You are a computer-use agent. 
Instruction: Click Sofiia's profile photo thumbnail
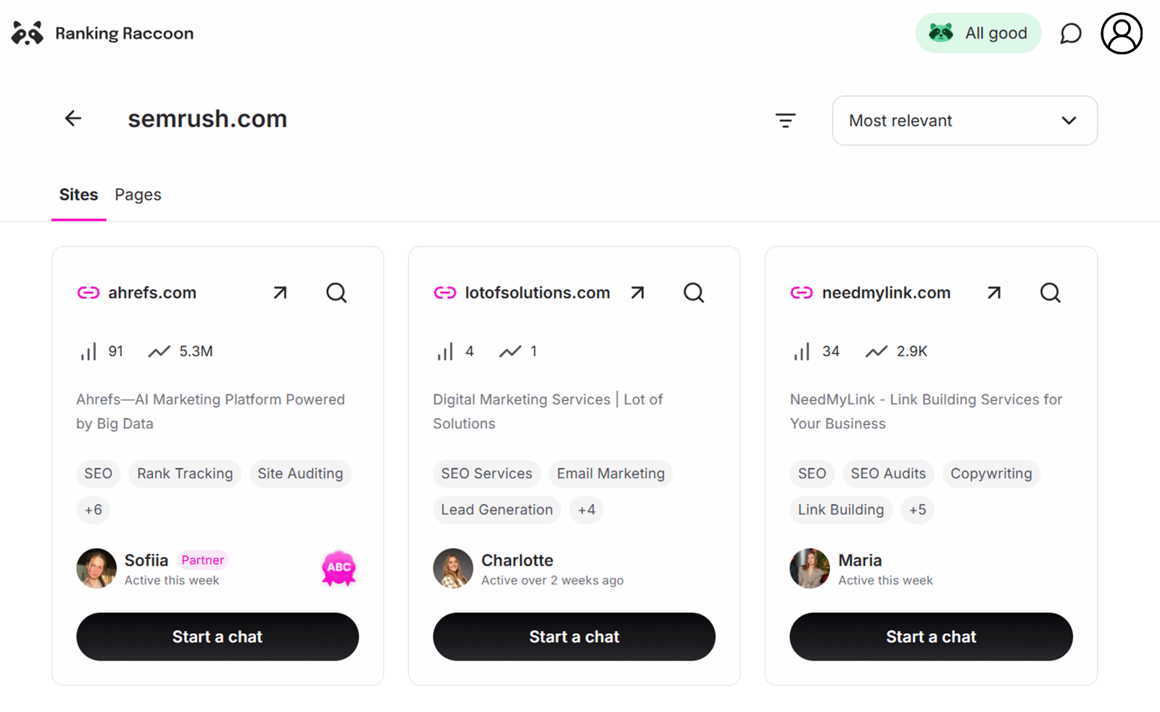pos(95,569)
